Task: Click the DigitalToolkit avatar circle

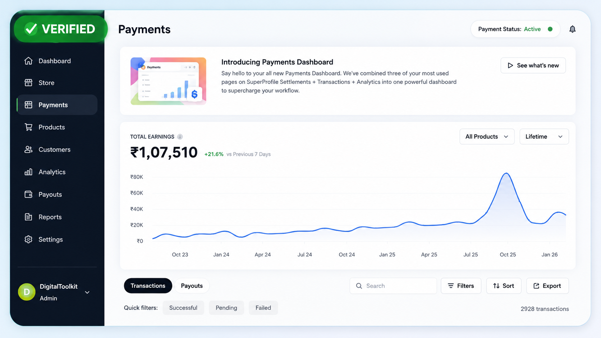Action: [x=27, y=292]
